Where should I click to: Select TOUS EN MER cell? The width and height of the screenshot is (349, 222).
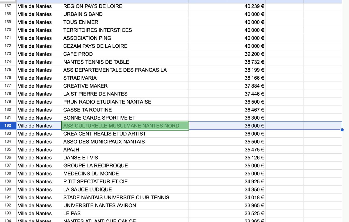pyautogui.click(x=125, y=22)
